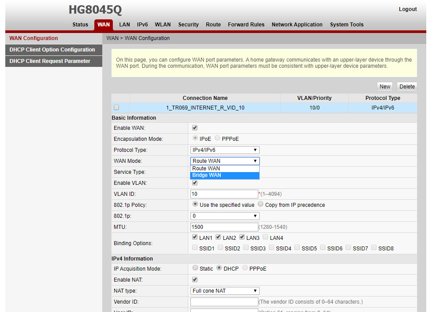432x312 pixels.
Task: Open the Status tab
Action: 80,25
